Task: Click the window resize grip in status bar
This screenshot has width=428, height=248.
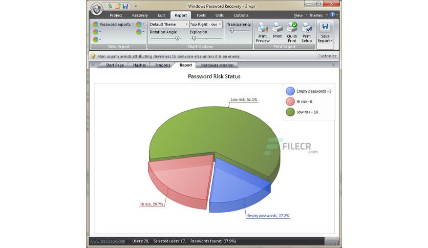Action: pyautogui.click(x=337, y=243)
